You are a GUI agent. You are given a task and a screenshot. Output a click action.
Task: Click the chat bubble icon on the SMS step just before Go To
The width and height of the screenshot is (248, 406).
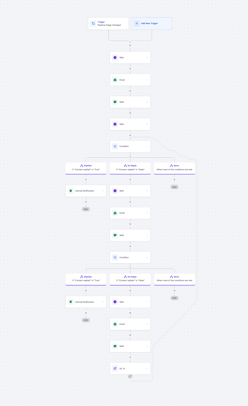click(x=115, y=346)
